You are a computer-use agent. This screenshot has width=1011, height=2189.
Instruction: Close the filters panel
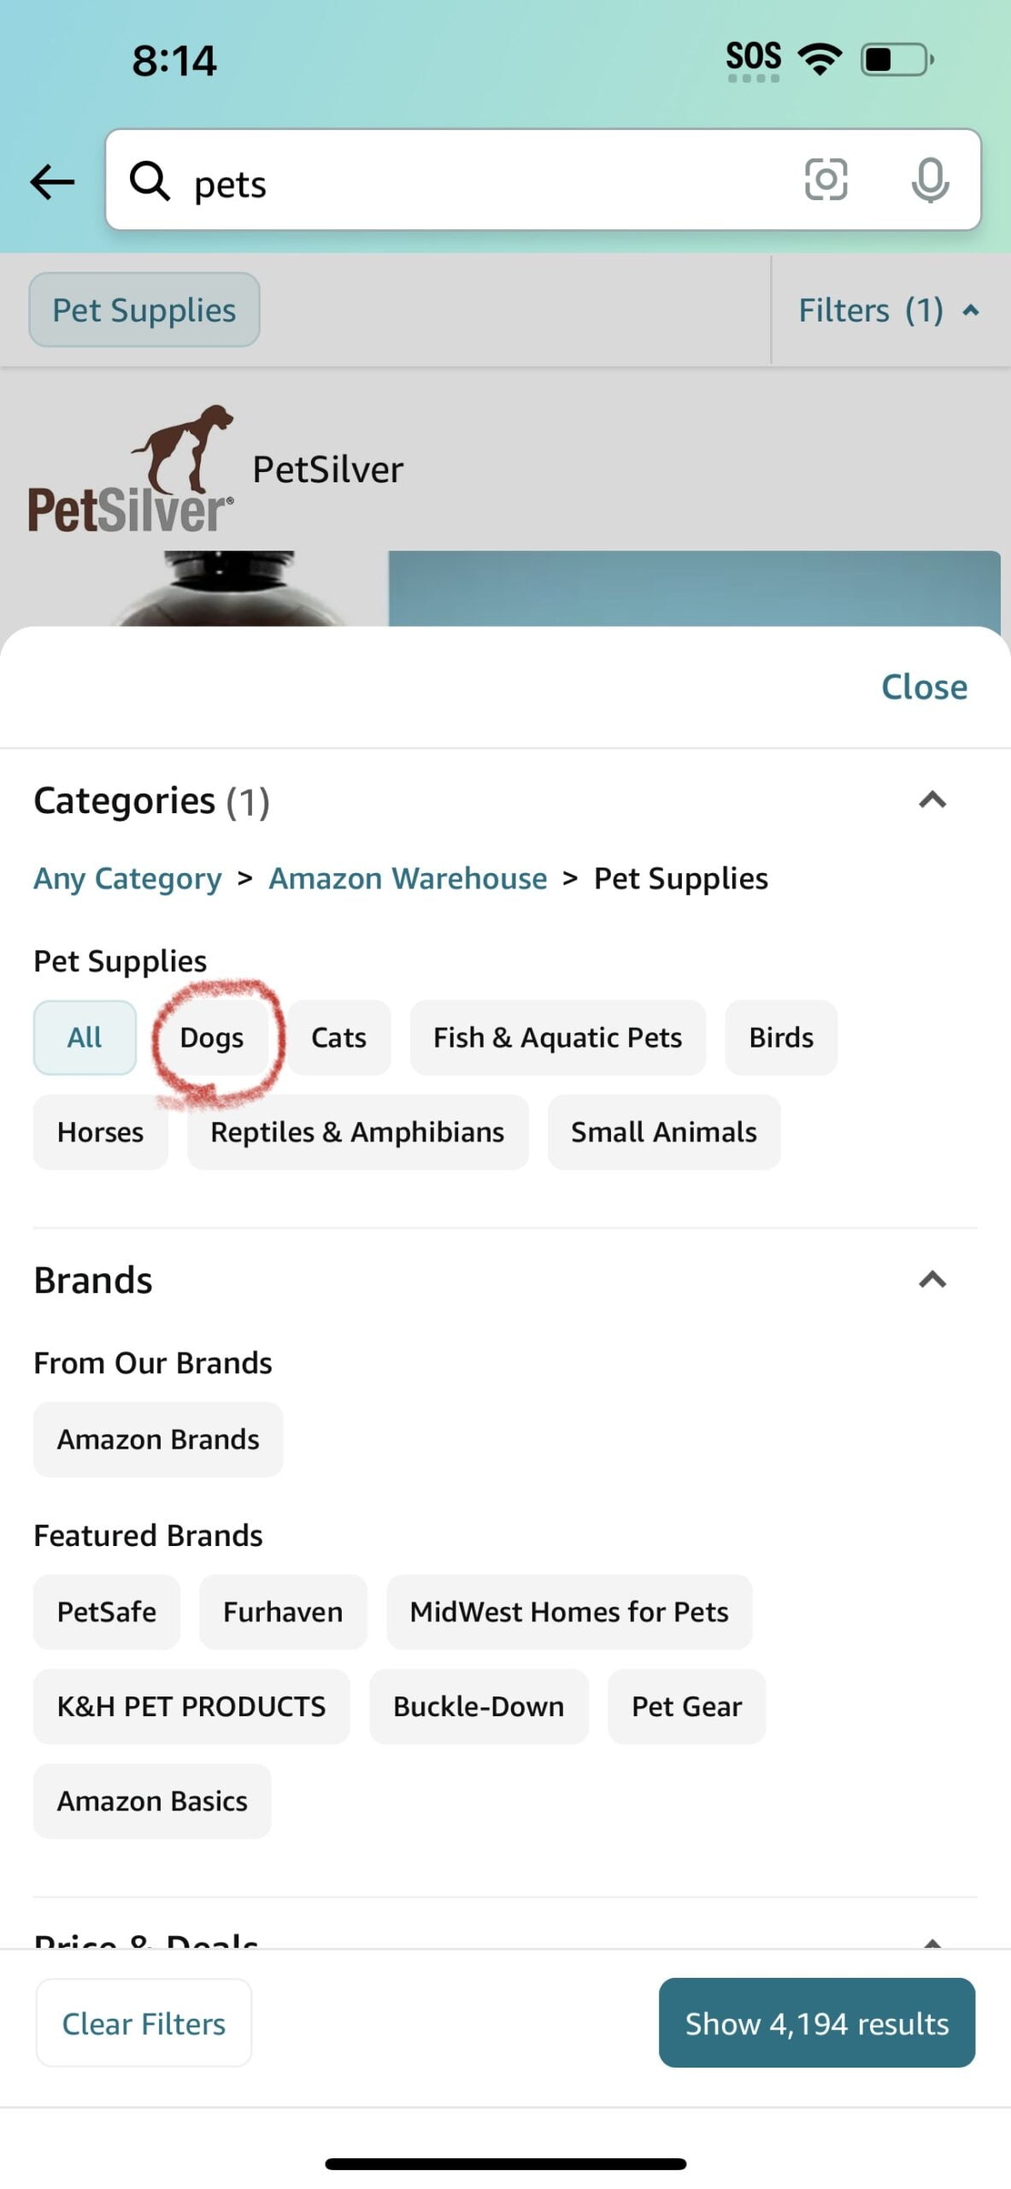click(924, 687)
